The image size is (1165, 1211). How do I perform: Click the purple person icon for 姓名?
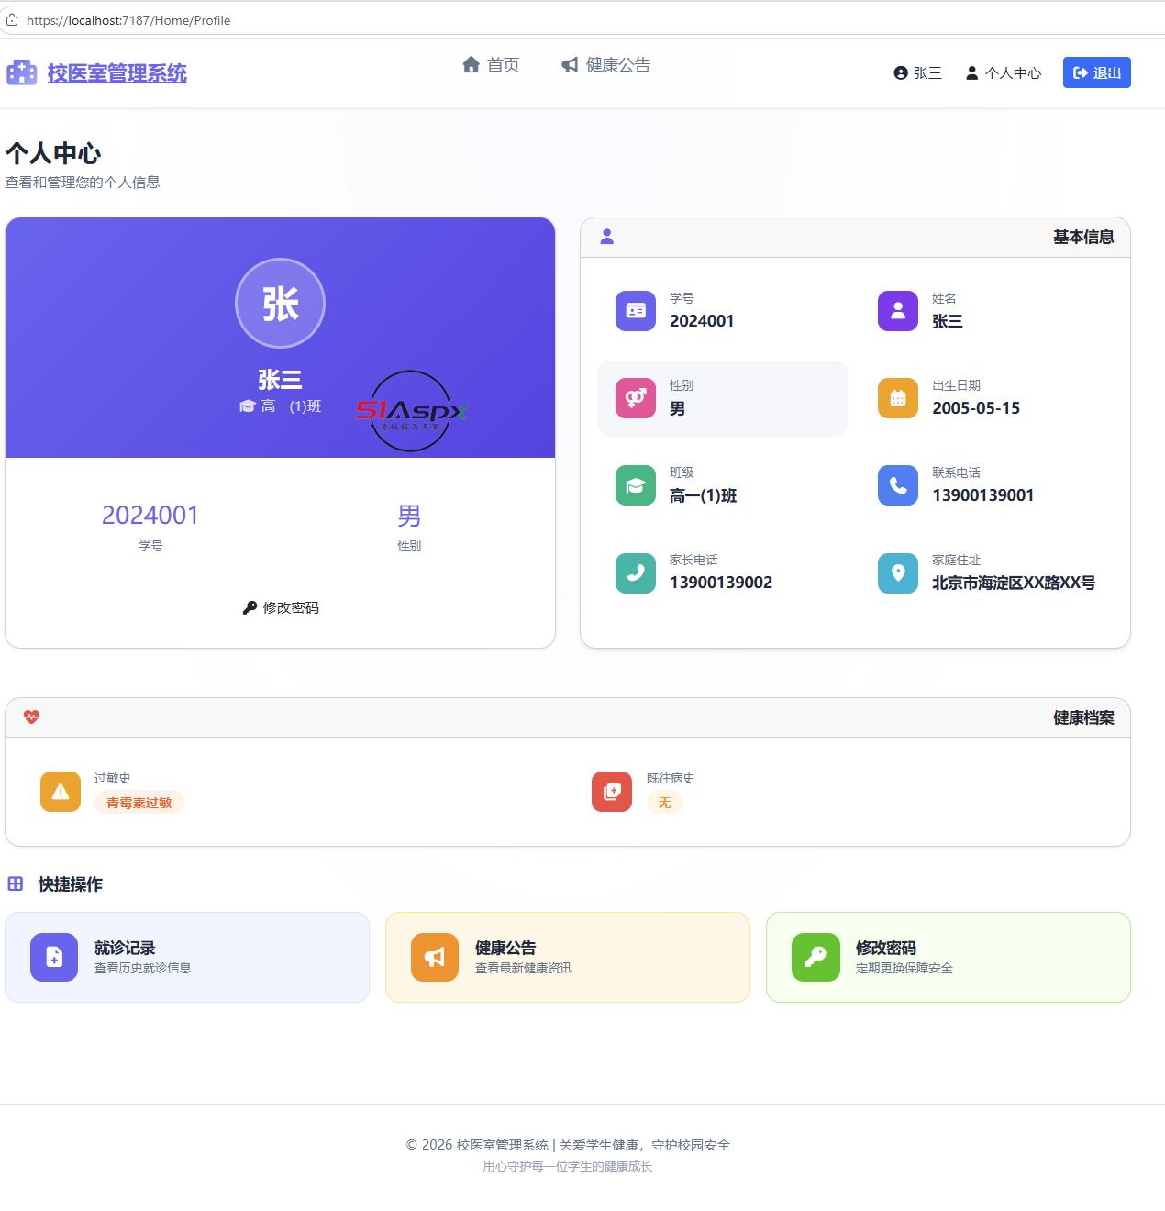click(898, 311)
